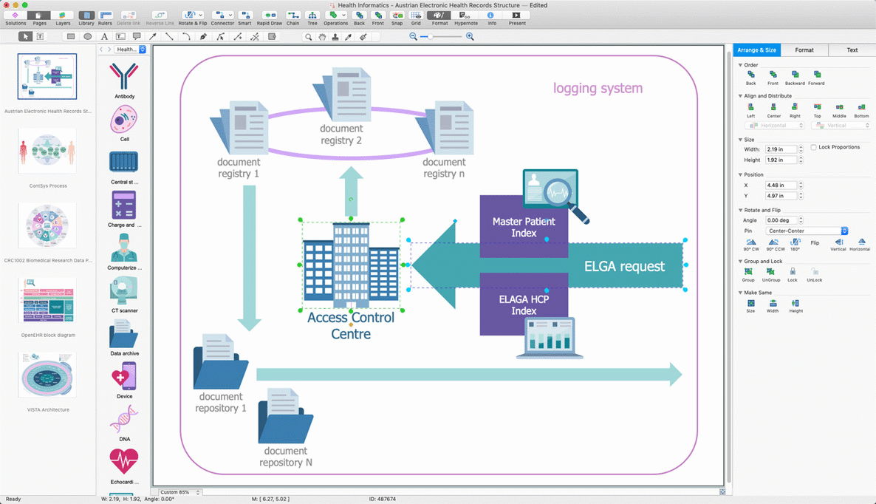Switch to the Format tab
The width and height of the screenshot is (876, 504).
click(x=804, y=50)
